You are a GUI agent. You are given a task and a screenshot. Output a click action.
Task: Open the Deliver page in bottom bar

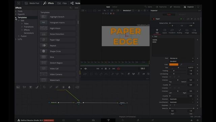click(153, 120)
